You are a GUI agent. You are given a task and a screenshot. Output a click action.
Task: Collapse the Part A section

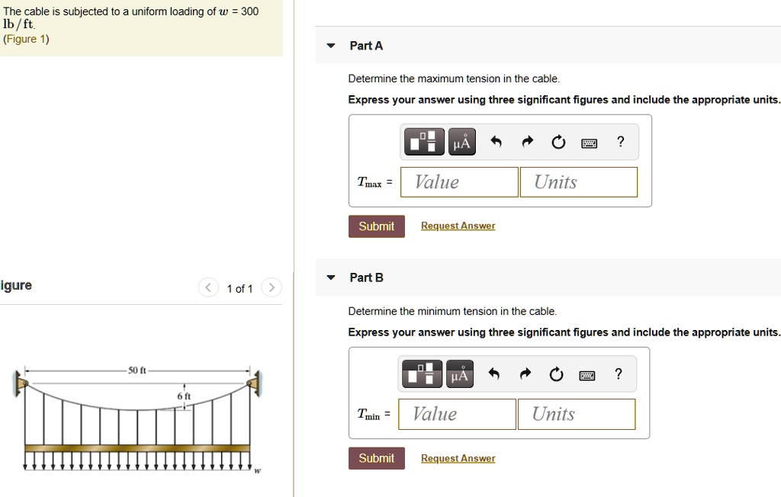click(329, 45)
